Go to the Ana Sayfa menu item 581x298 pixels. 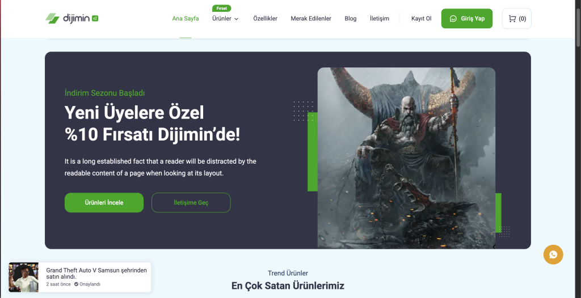tap(186, 19)
